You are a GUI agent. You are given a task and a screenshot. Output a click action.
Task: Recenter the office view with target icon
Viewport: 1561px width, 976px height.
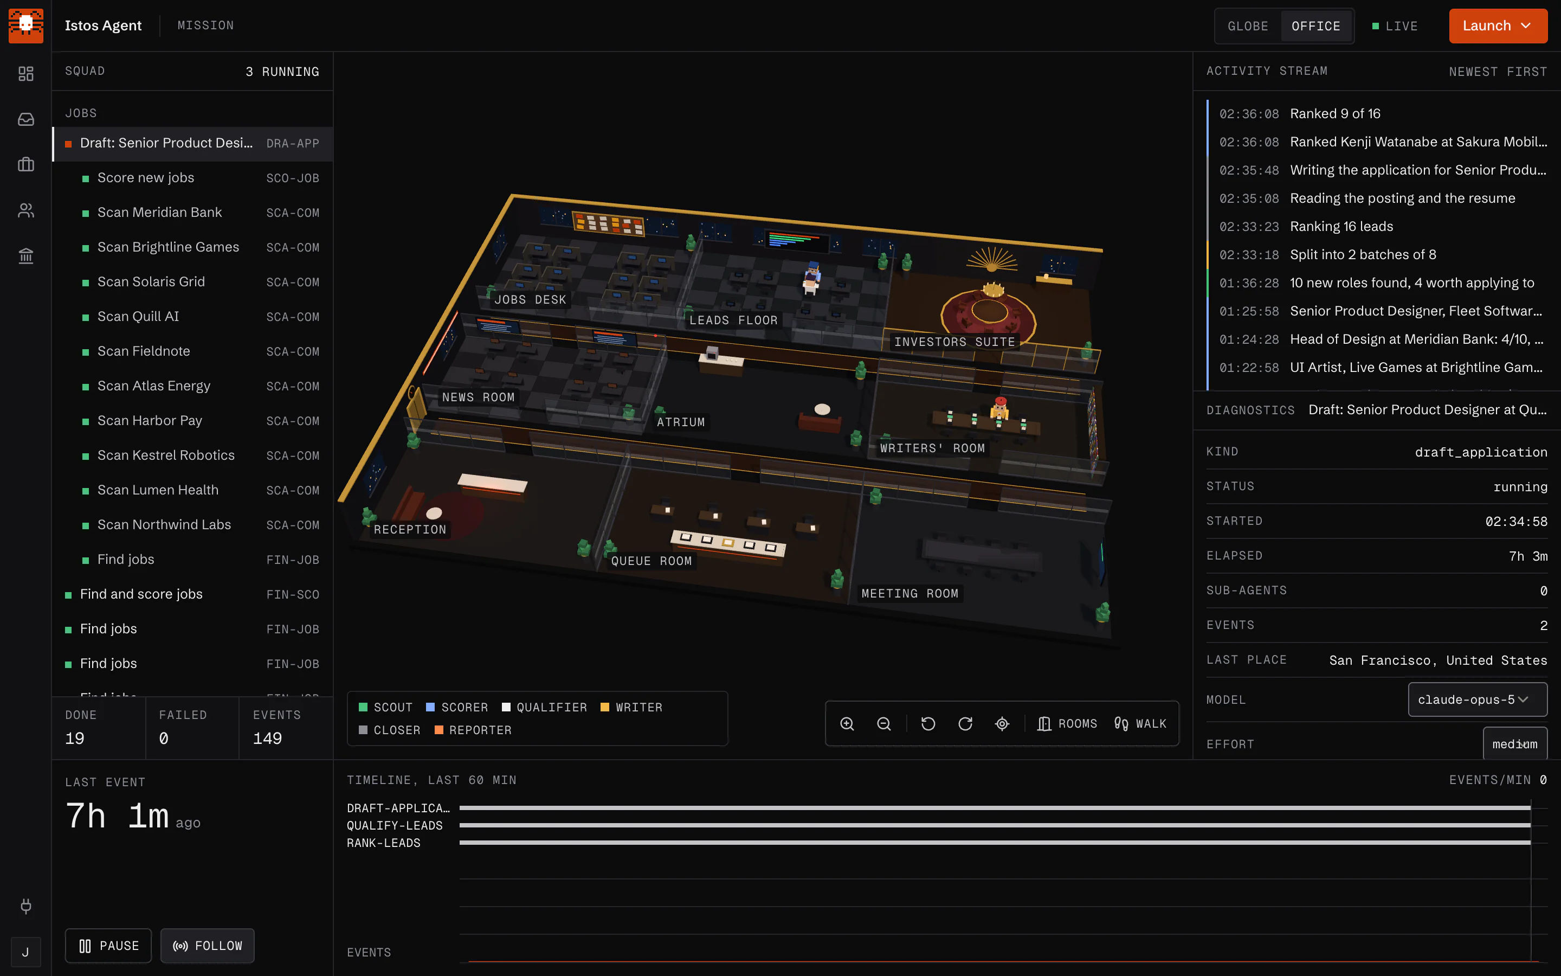pyautogui.click(x=1002, y=724)
